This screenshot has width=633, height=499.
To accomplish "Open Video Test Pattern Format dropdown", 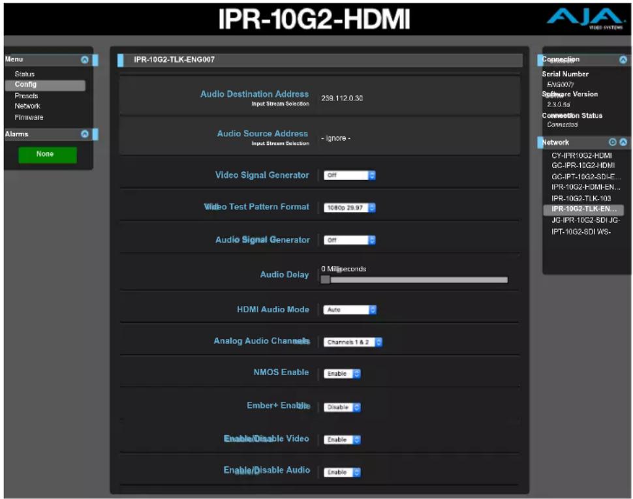I will [x=350, y=207].
